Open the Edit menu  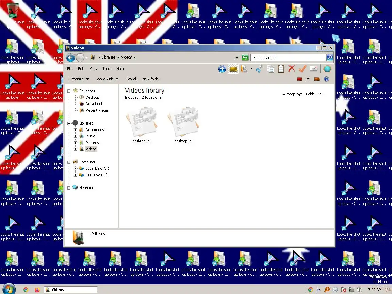(81, 69)
